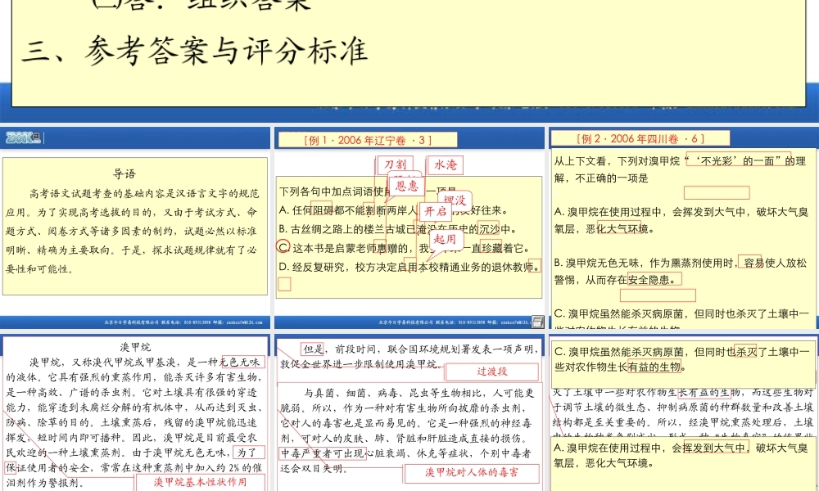Click the boxed phrase 安全隐患 in option B
Screen dimensions: 819x491
pyautogui.click(x=653, y=280)
